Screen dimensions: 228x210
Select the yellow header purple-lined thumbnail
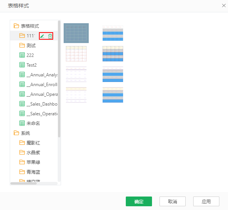[76, 95]
